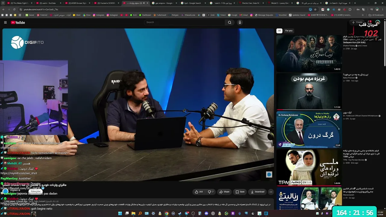Open TPM - Top Persian Movies channel
Image resolution: width=386 pixels, height=217 pixels.
(x=354, y=160)
